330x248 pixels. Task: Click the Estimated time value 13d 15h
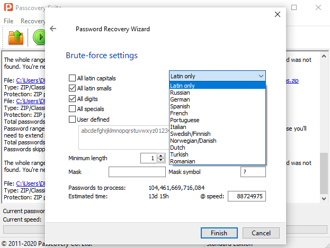coord(158,196)
